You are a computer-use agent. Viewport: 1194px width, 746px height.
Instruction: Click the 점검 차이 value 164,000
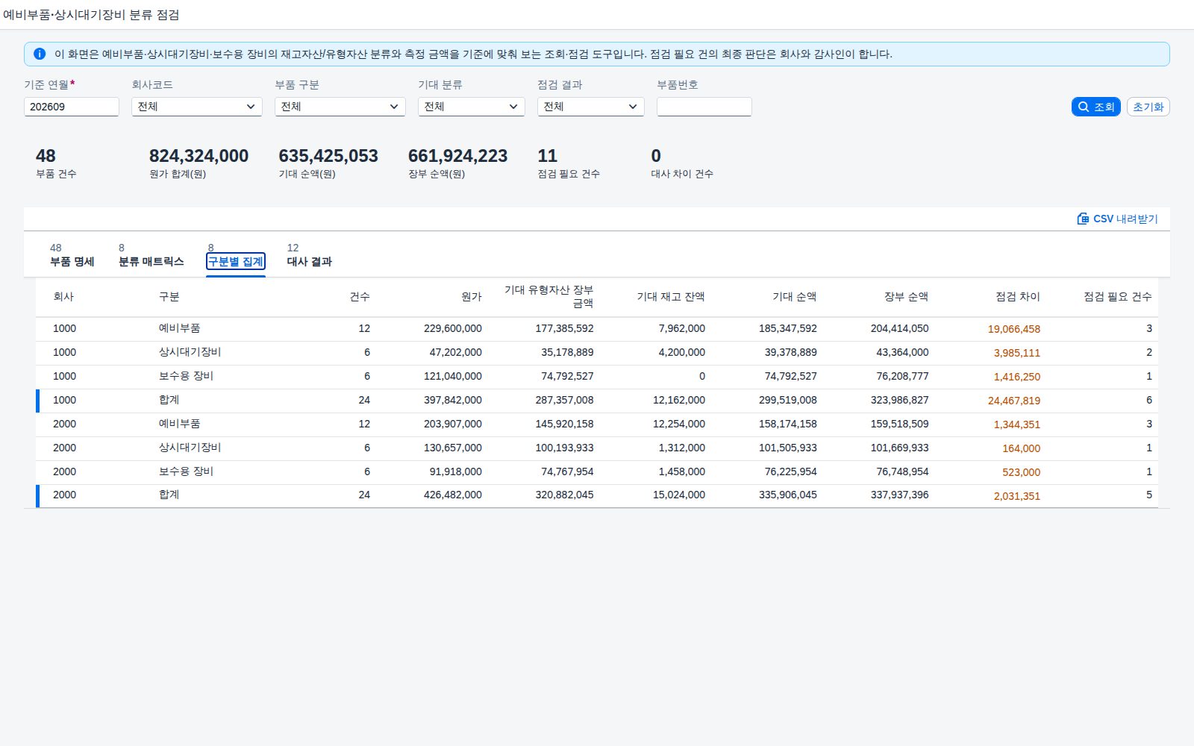tap(1022, 448)
